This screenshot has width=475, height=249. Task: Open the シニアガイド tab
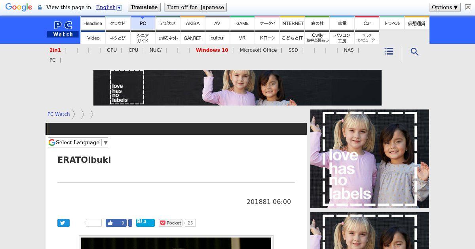click(142, 38)
